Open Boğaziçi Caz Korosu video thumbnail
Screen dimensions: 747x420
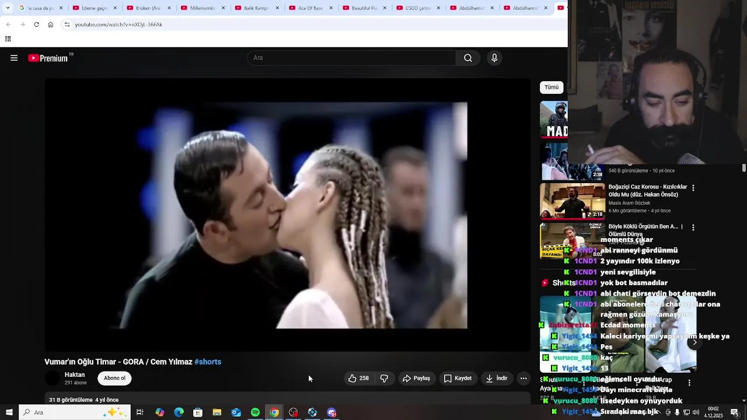(x=573, y=201)
